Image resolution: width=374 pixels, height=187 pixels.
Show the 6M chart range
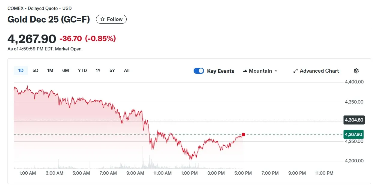65,71
